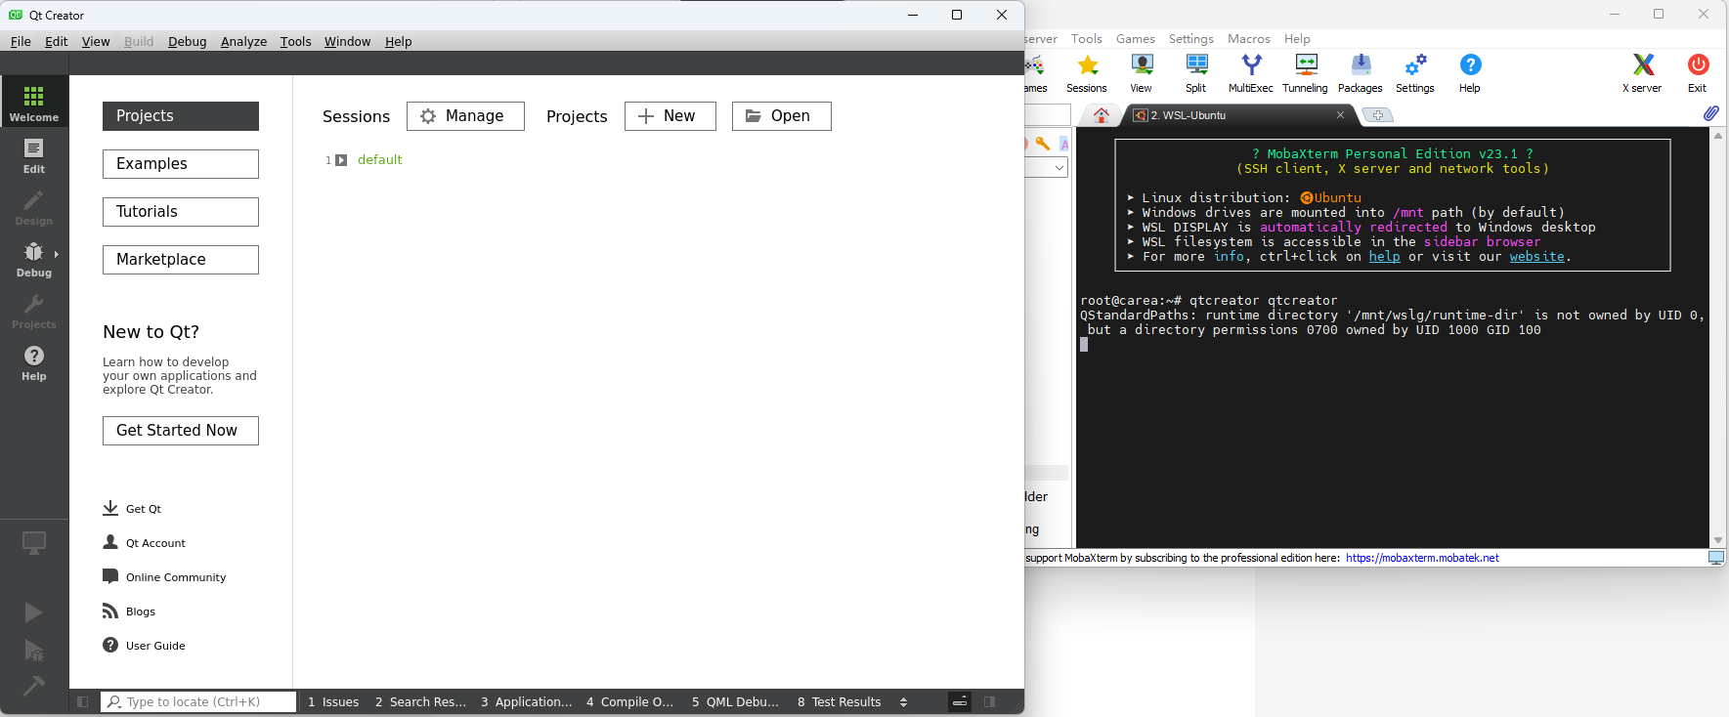The width and height of the screenshot is (1729, 717).
Task: Open the Compile Output pane
Action: pos(630,701)
